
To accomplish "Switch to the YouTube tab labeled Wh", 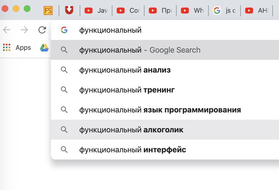I will (192, 11).
